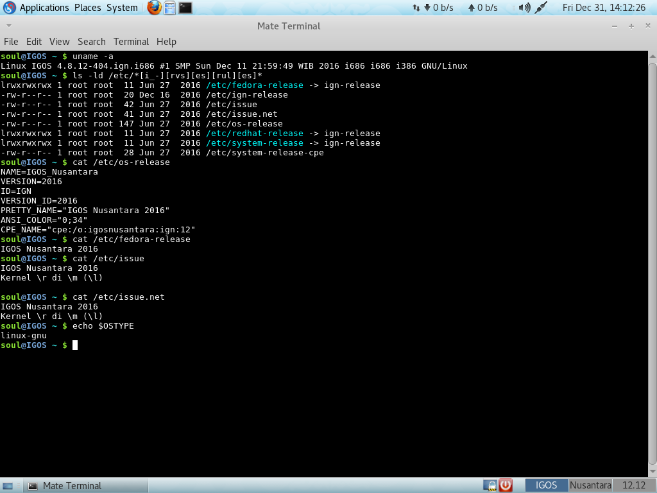Screen dimensions: 657x493
Task: Launch terminal from top panel icon
Action: (x=185, y=8)
